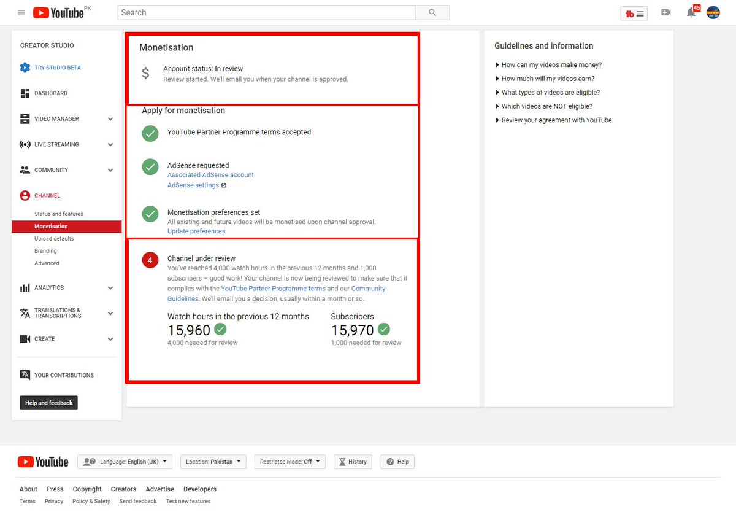This screenshot has width=736, height=520.
Task: Expand the Community section
Action: pos(110,170)
